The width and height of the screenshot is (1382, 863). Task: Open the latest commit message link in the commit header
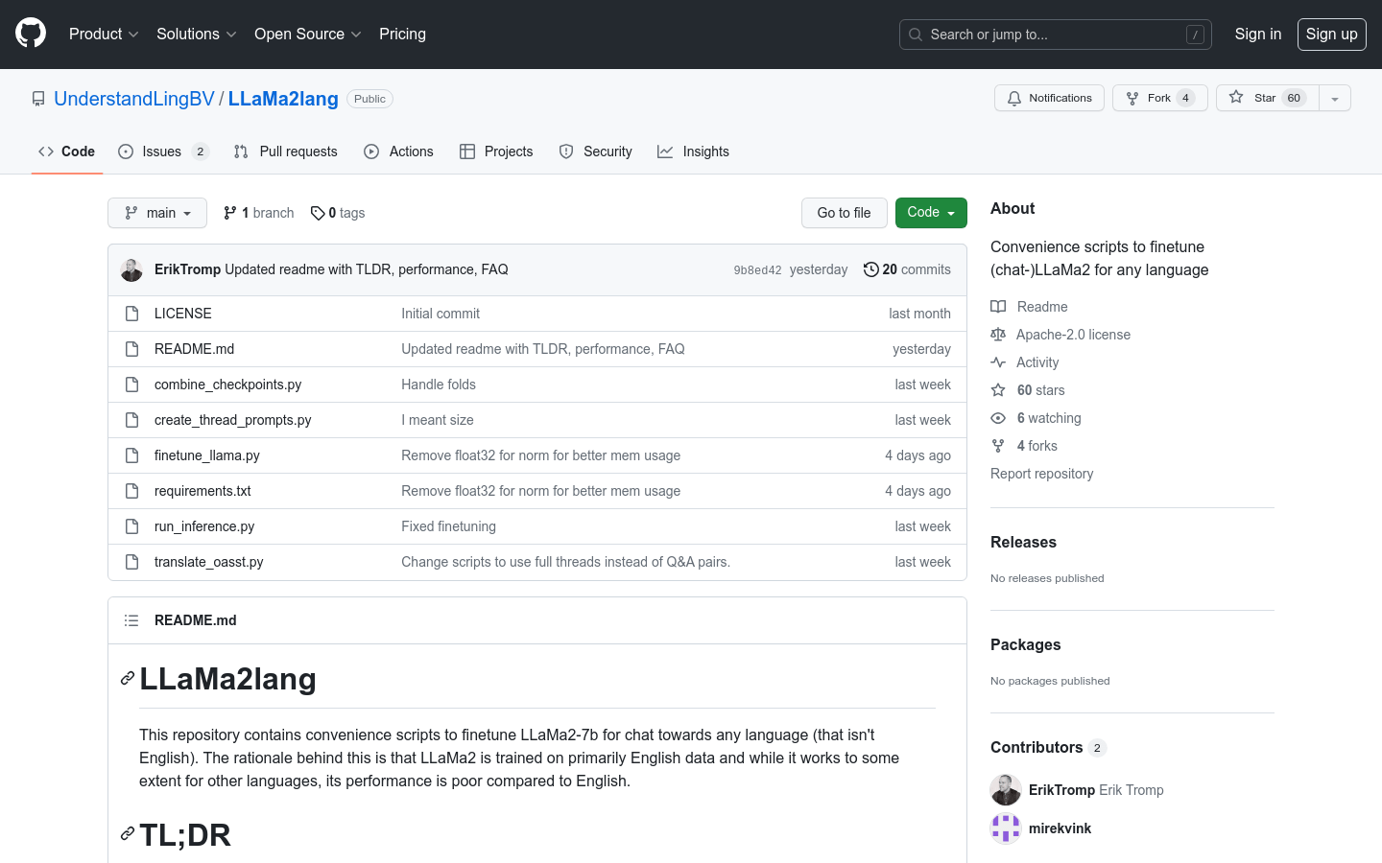367,269
